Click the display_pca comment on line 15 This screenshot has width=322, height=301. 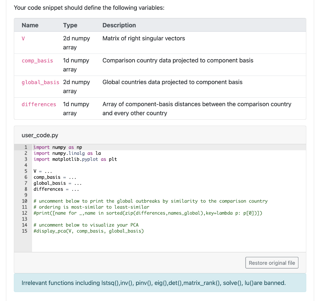pyautogui.click(x=88, y=231)
